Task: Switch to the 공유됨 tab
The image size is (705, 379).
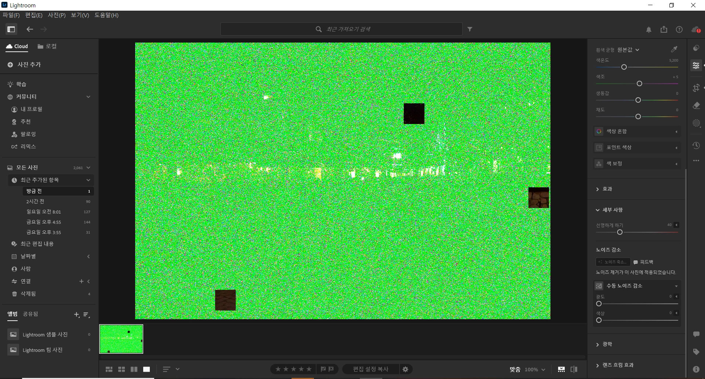Action: pos(30,314)
